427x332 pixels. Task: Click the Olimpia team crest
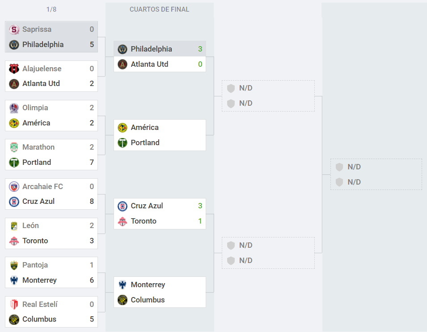tap(14, 108)
